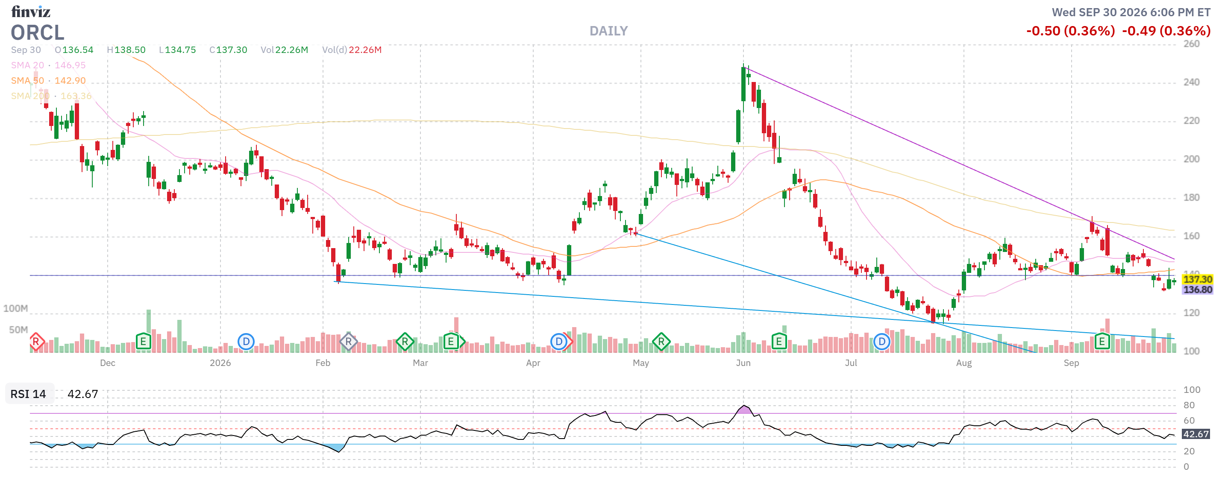
Task: Click the Wed SEP 30 2026 timestamp
Action: (x=1131, y=12)
